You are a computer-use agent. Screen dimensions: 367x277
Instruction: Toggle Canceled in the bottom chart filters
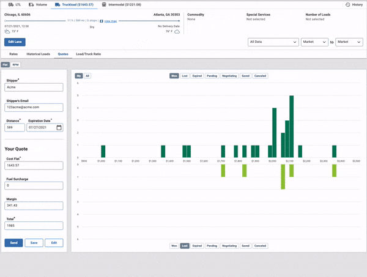pyautogui.click(x=261, y=246)
